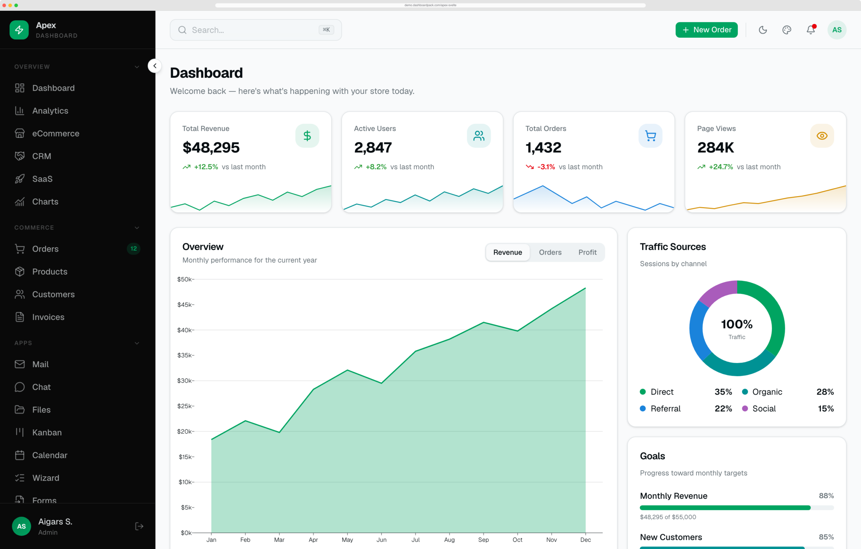861x549 pixels.
Task: Click the 88% Monthly Revenue percentage
Action: [826, 496]
